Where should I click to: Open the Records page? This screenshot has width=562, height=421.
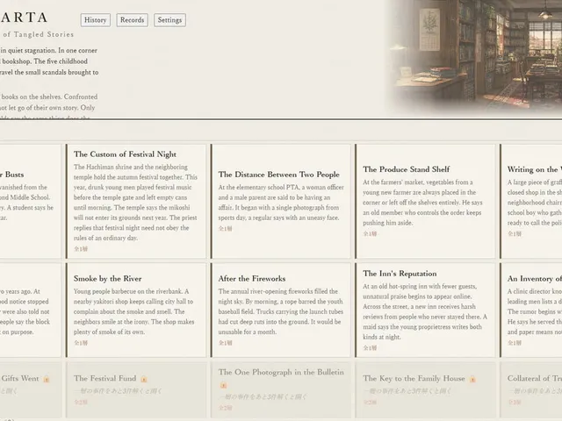132,20
